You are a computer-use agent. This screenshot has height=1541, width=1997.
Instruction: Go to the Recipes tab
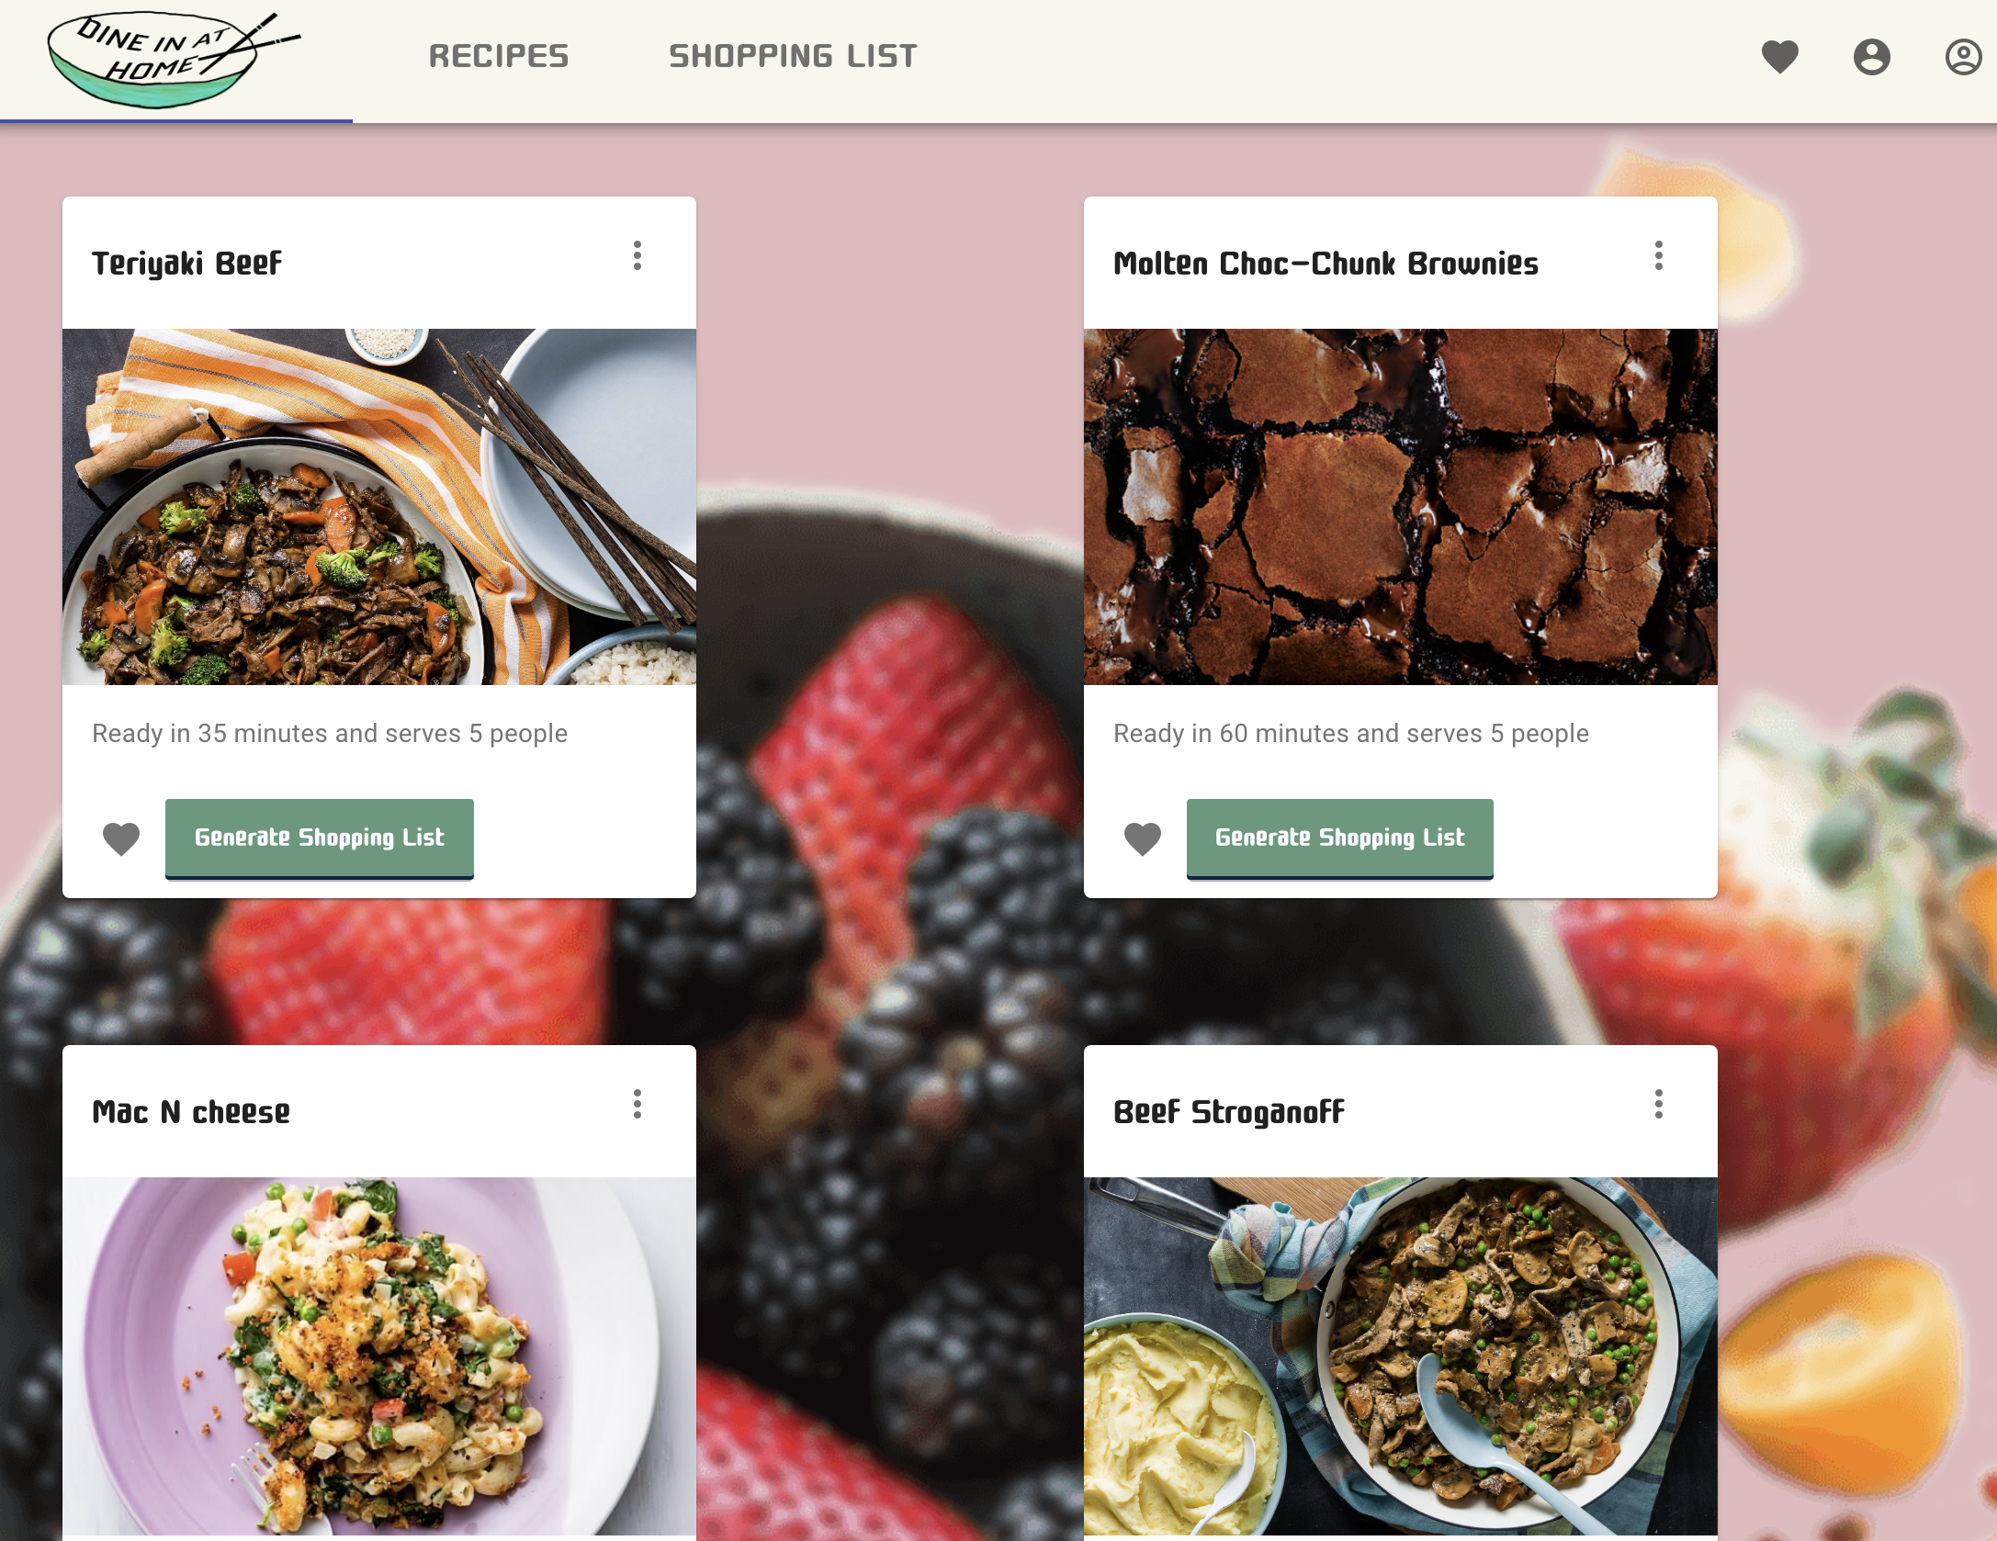pyautogui.click(x=499, y=56)
